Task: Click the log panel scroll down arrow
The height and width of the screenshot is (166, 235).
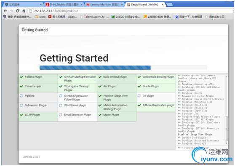Action: [x=226, y=143]
